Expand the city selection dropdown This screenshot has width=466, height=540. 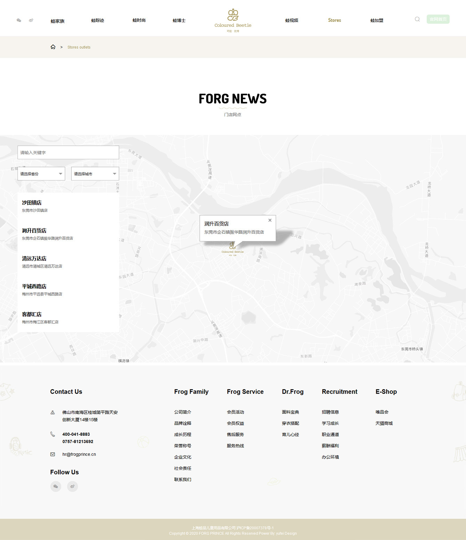95,174
